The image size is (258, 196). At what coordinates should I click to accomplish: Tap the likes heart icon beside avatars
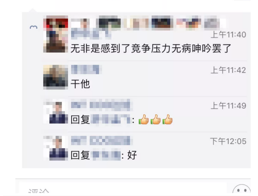[34, 27]
